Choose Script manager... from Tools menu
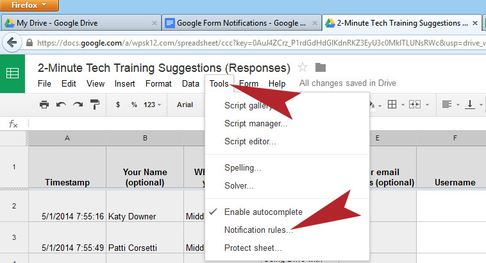The height and width of the screenshot is (263, 486). (x=287, y=123)
